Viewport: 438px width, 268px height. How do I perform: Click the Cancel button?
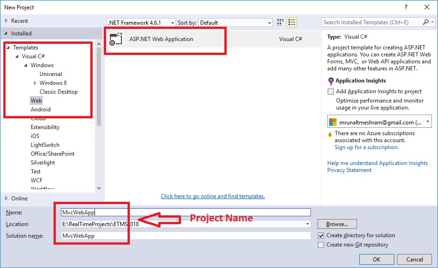pyautogui.click(x=415, y=259)
